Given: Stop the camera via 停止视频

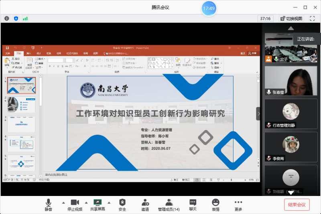Looking at the screenshot, I should click(75, 205).
